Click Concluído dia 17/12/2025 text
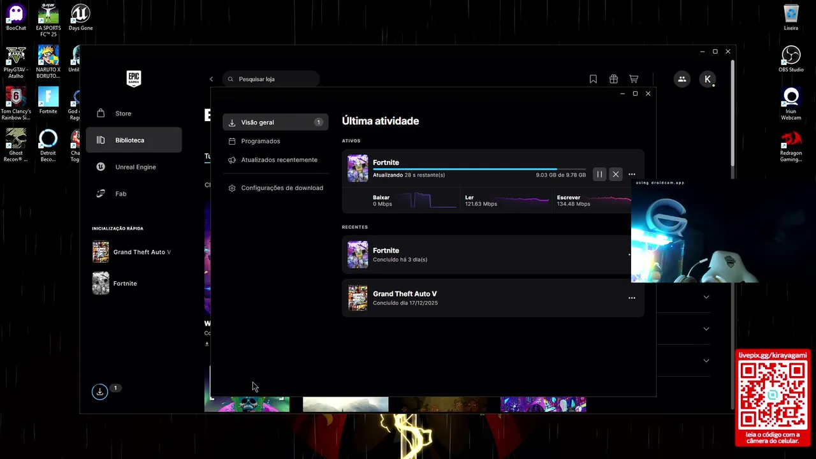This screenshot has height=459, width=816. pyautogui.click(x=405, y=303)
